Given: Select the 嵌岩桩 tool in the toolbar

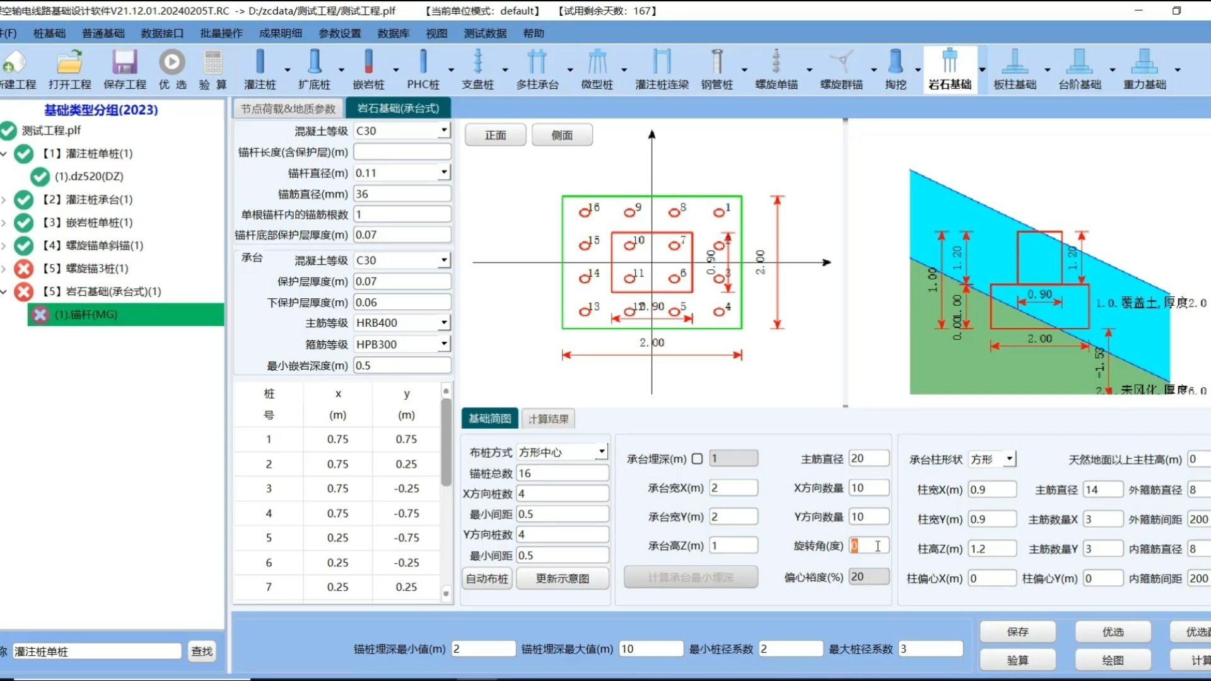Looking at the screenshot, I should pos(368,69).
